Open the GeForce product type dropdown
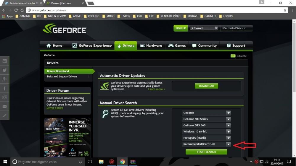The image size is (296, 166). click(x=206, y=113)
